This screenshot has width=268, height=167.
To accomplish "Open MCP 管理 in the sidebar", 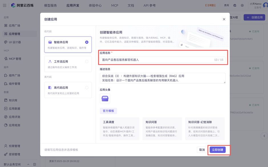I will [19, 59].
